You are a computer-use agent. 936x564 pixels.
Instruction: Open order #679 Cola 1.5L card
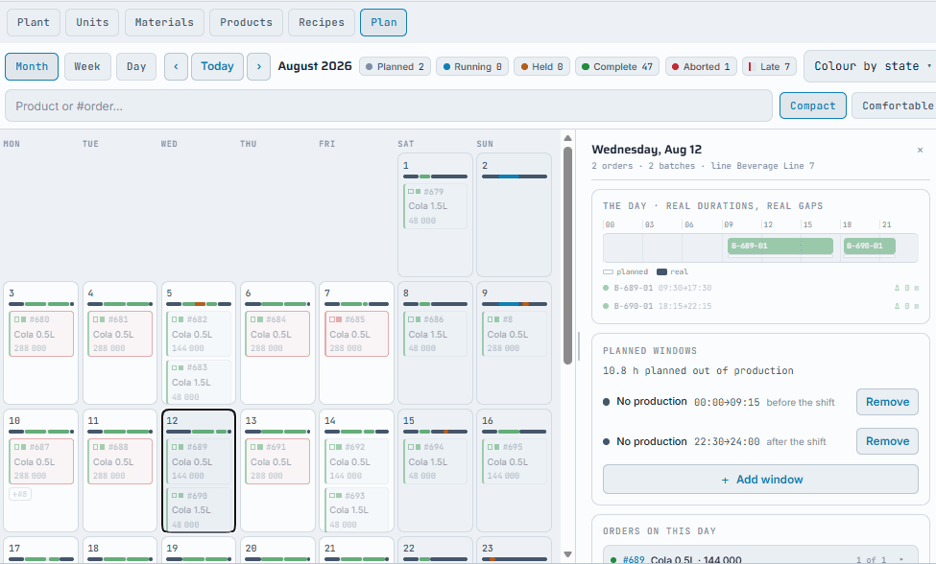[x=435, y=205]
